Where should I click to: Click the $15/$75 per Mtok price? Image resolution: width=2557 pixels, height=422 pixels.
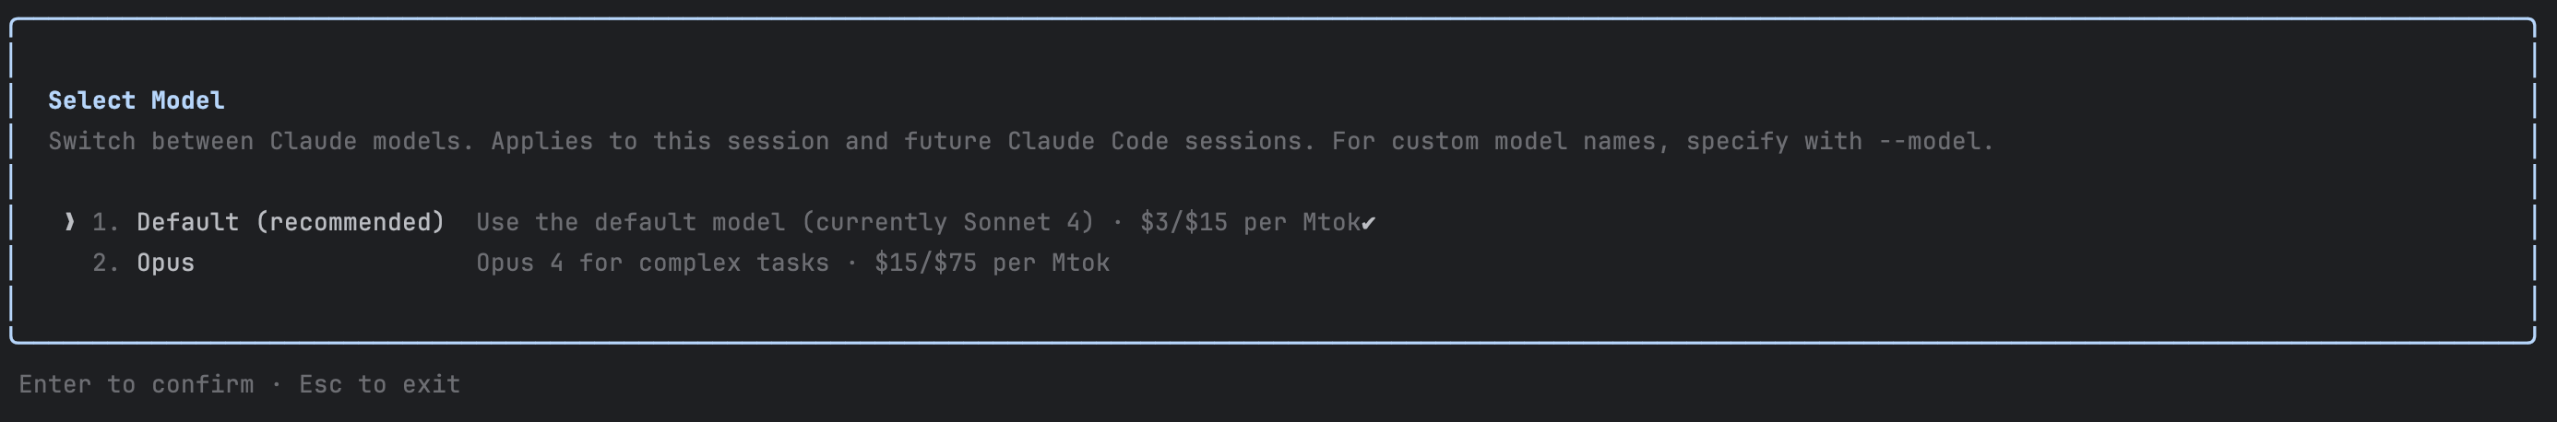click(x=992, y=263)
